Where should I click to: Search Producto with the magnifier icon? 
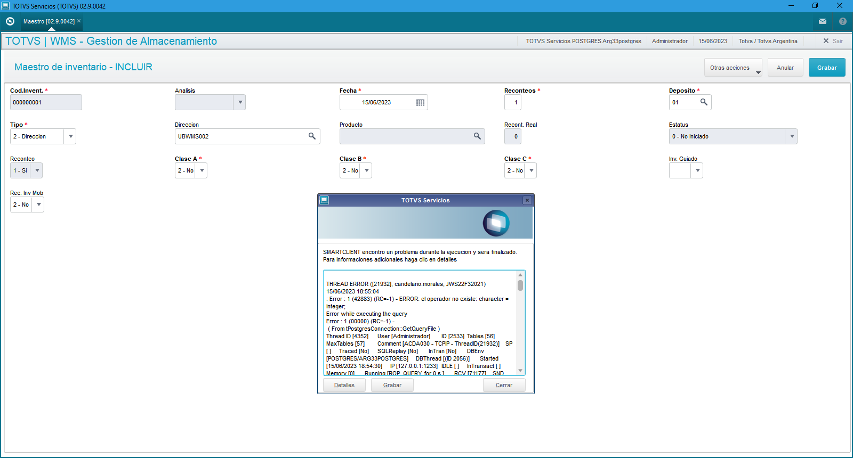click(x=477, y=136)
